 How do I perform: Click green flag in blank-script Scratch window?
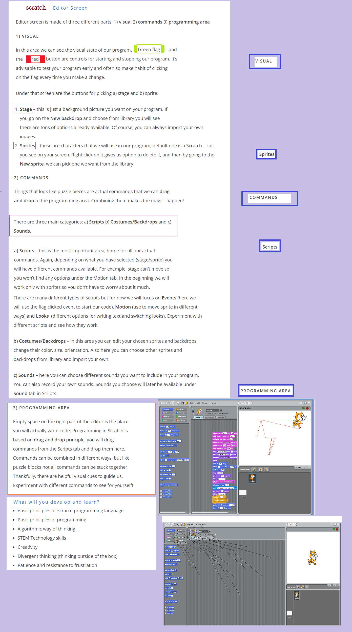click(334, 529)
